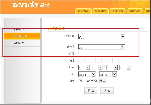
Task: Open the 时间 start minute dropdown
Action: [x=97, y=67]
